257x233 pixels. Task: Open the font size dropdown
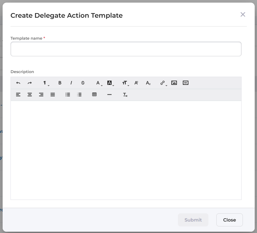coord(125,83)
